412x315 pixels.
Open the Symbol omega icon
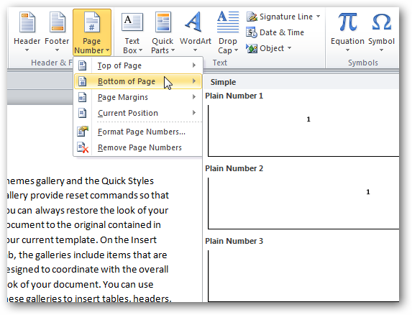click(382, 22)
